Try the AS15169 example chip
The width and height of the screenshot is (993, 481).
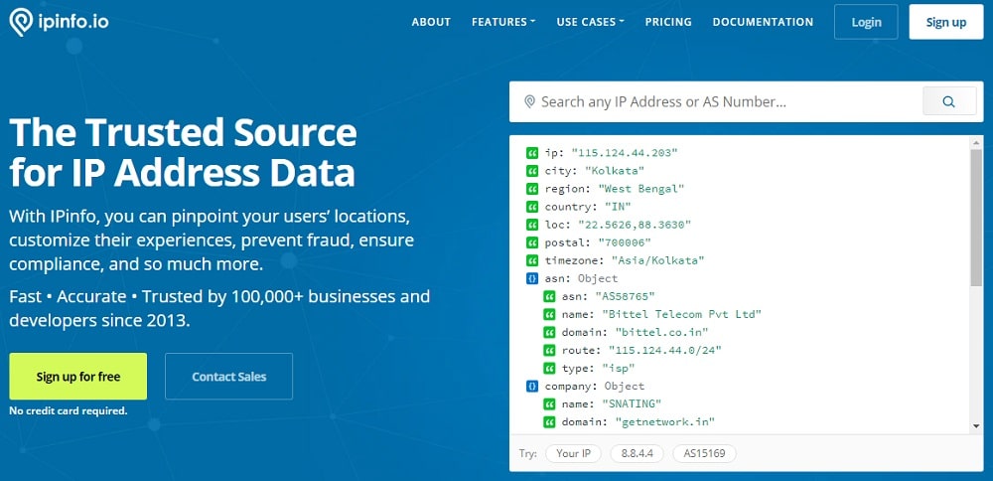[704, 453]
